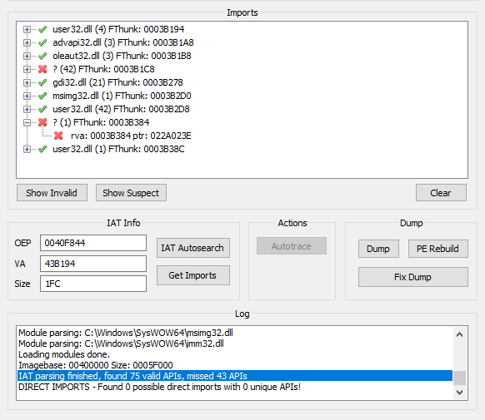Click the disabled Autotrace button
The width and height of the screenshot is (485, 420).
coord(292,246)
